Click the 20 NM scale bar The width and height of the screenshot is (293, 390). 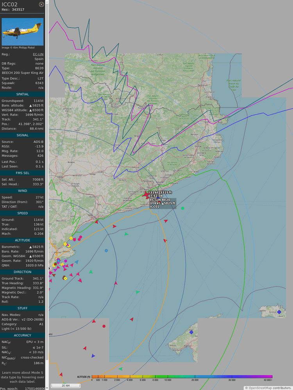coord(66,386)
